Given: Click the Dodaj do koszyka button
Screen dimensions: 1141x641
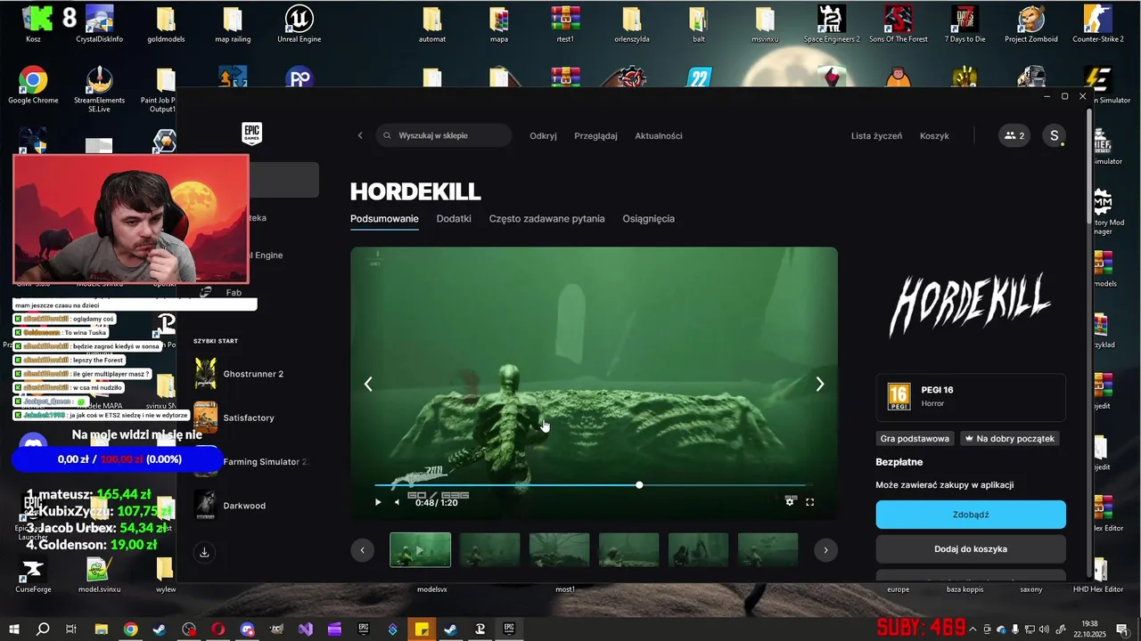Looking at the screenshot, I should click(x=971, y=549).
